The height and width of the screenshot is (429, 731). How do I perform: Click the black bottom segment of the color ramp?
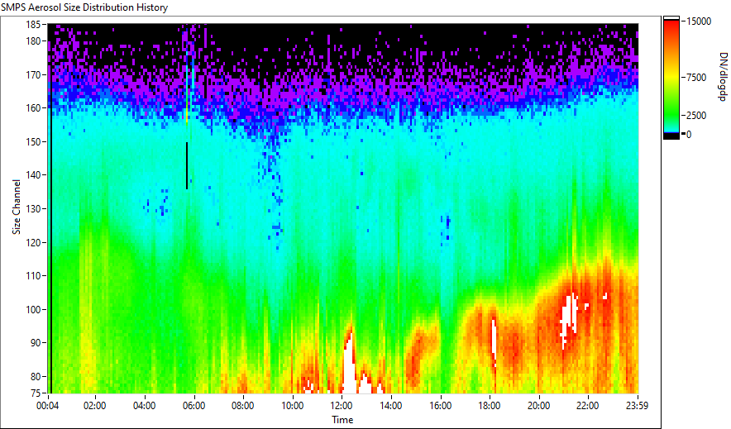pyautogui.click(x=671, y=136)
